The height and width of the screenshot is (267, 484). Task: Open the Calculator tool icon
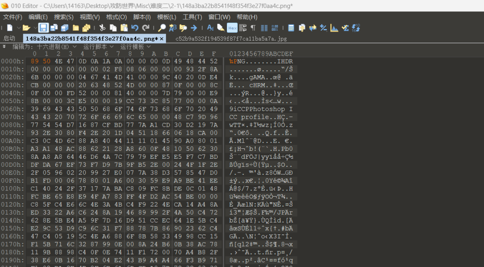click(x=291, y=28)
